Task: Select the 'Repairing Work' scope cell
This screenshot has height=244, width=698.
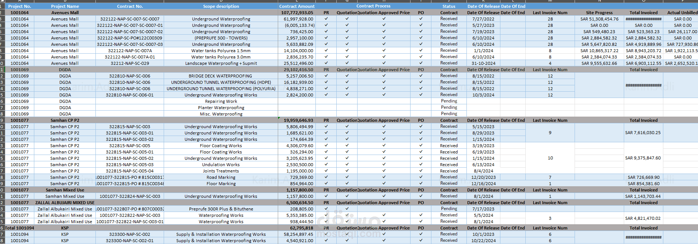Action: point(221,101)
